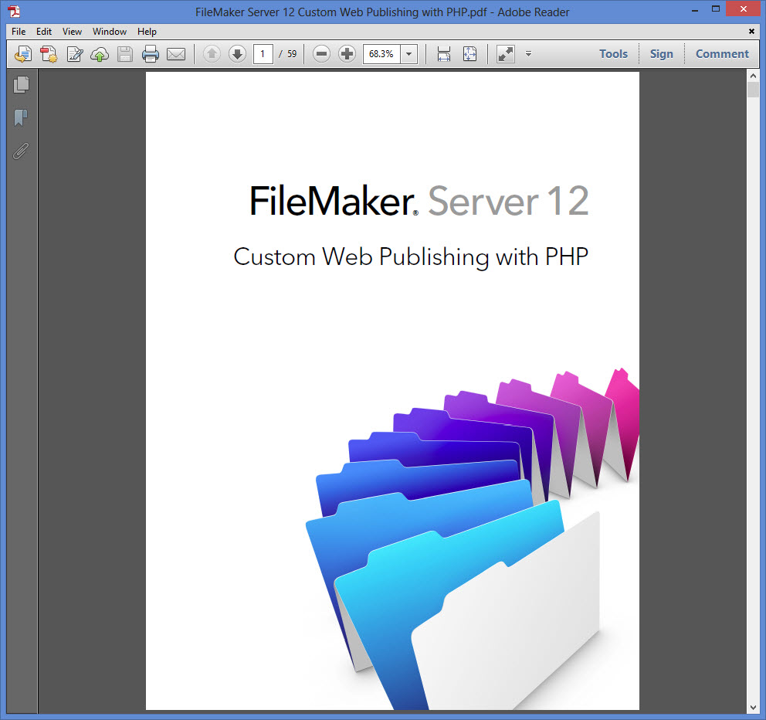Screen dimensions: 766x720
Task: Click the 'FileMaker Server 12' title text
Action: [419, 201]
